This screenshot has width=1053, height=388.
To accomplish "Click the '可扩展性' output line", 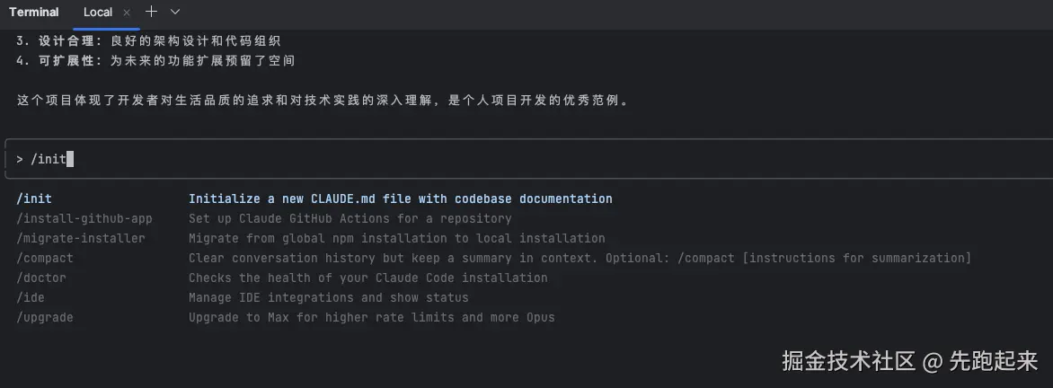I will [x=155, y=61].
